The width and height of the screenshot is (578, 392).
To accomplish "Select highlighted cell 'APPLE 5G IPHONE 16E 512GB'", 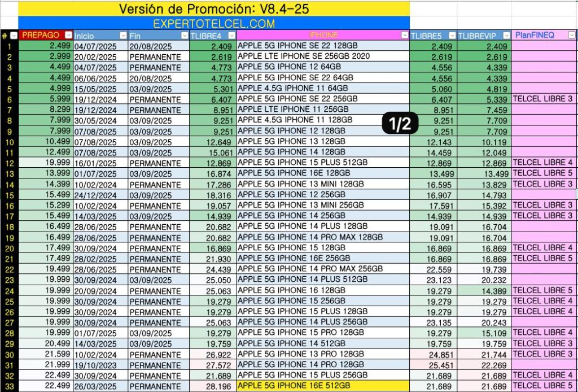I will point(323,386).
